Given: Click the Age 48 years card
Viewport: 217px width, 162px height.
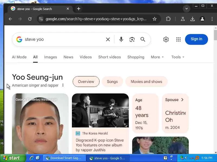Looking at the screenshot, I should [145, 113].
